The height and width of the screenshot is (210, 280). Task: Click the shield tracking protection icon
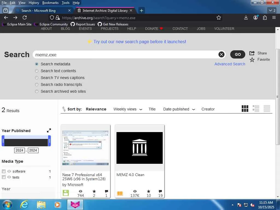[x=52, y=17]
